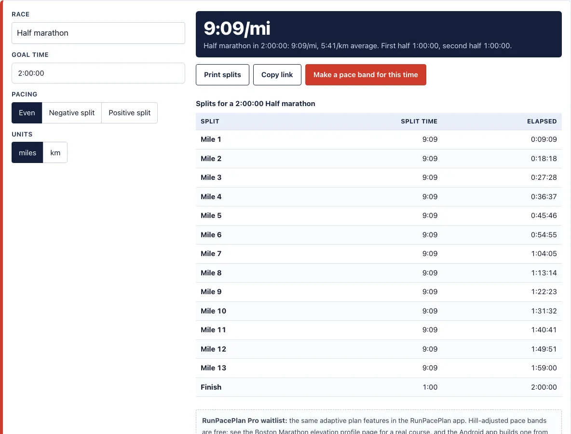
Task: Click the UNITS section label
Action: 22,135
